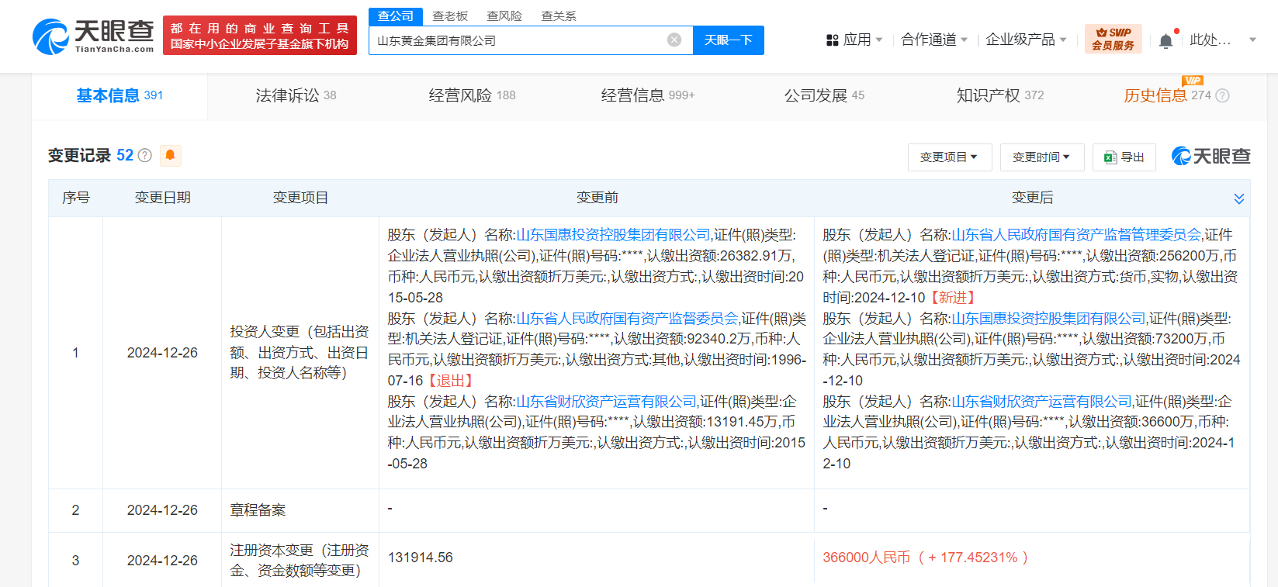Expand the table with the double chevron icon
Screen dimensions: 1278x587
(x=1238, y=199)
